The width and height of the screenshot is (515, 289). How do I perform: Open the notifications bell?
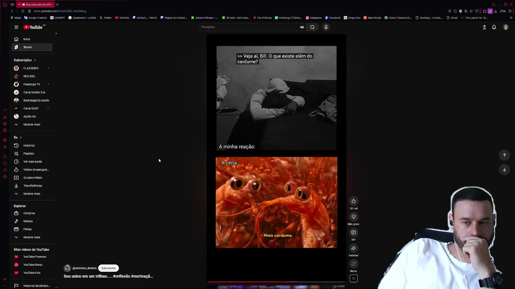pyautogui.click(x=494, y=27)
